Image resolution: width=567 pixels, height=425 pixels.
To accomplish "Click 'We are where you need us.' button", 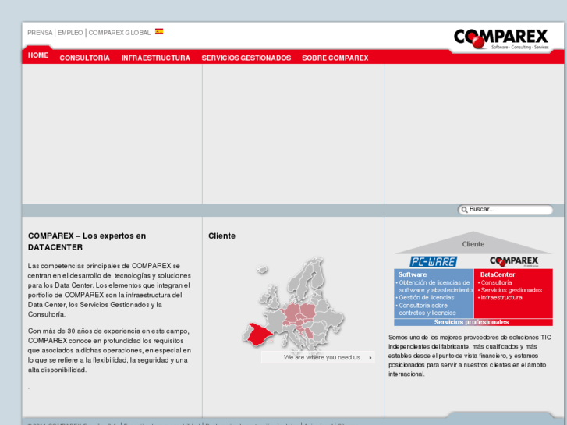I will [x=318, y=357].
